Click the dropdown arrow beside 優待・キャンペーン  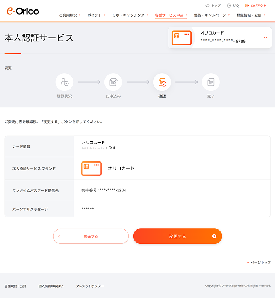[x=229, y=15]
